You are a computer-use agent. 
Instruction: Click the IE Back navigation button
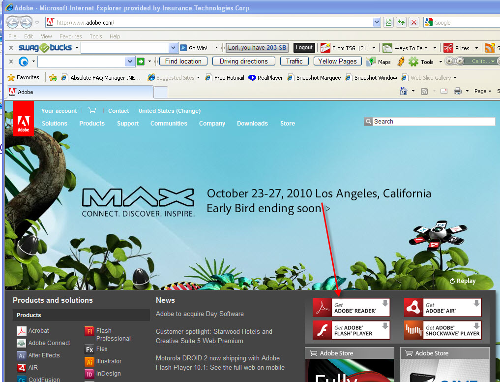pyautogui.click(x=12, y=22)
